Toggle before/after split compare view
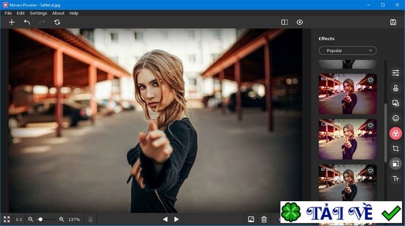 [285, 22]
